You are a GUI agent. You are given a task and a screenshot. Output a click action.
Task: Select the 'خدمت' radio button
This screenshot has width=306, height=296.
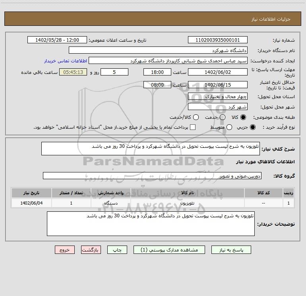click(x=223, y=117)
